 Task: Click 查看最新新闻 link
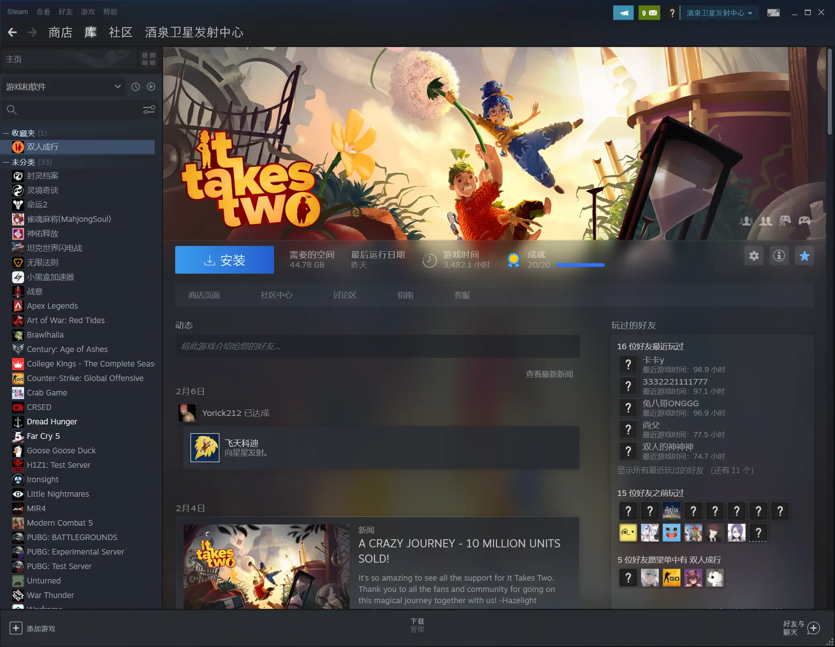[549, 374]
